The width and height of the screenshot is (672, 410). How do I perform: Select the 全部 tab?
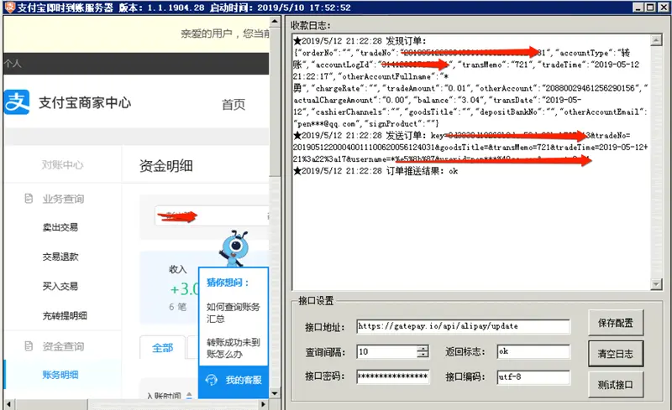[x=162, y=347]
